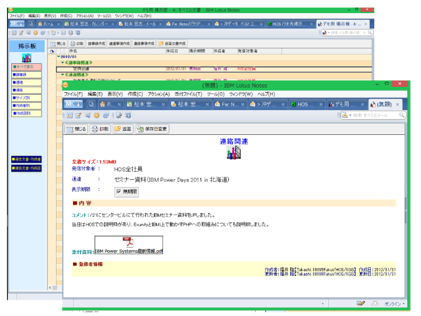Open the search scope dropdown in front window
Viewport: 421px width, 316px height.
click(x=350, y=115)
